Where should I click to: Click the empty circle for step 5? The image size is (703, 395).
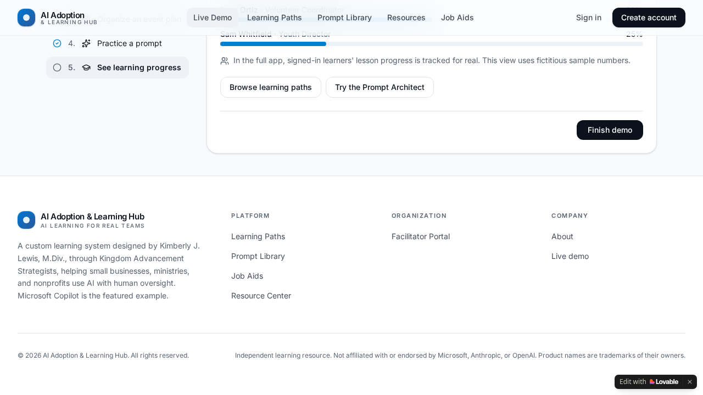(57, 67)
